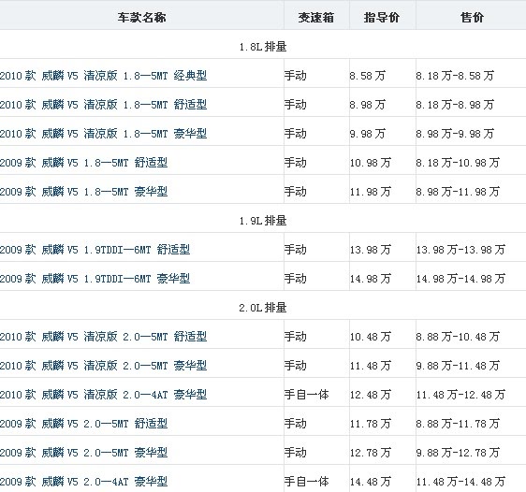Click the 11.48万-12.48万 sale price
The image size is (526, 492).
coord(460,395)
